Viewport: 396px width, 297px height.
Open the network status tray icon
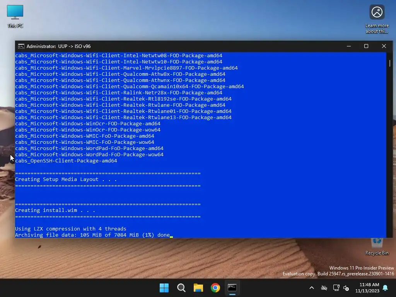point(336,288)
